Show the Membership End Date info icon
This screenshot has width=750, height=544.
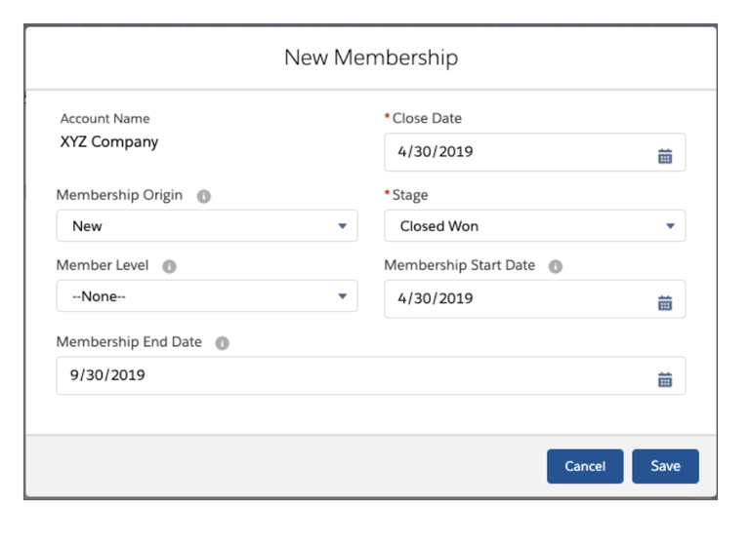(x=222, y=342)
